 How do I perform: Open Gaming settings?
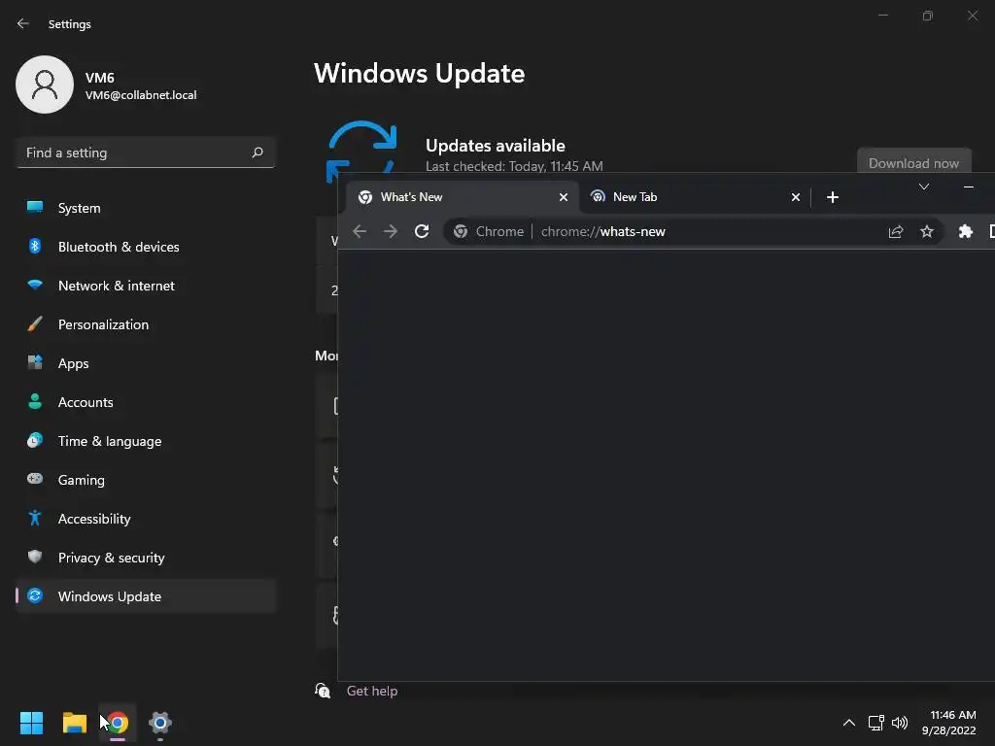pos(146,480)
